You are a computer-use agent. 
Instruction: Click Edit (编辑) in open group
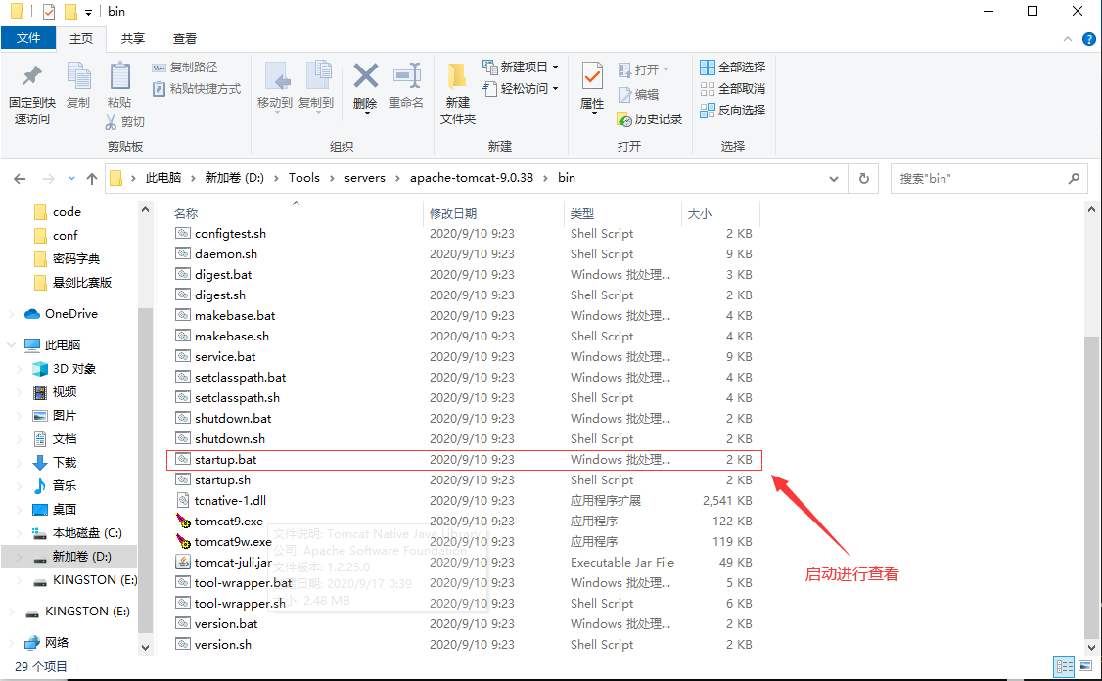638,94
